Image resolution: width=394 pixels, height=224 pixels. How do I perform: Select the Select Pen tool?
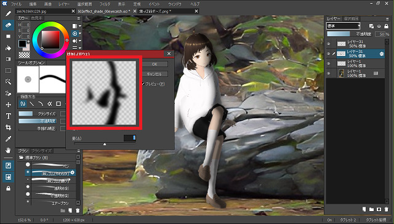(x=8, y=94)
